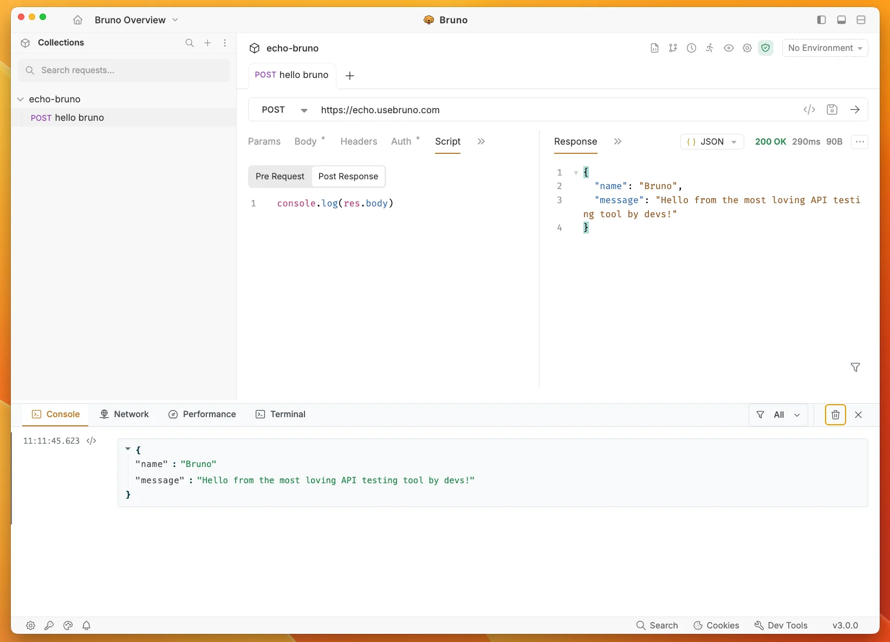
Task: Open collection settings gear icon
Action: (x=747, y=48)
